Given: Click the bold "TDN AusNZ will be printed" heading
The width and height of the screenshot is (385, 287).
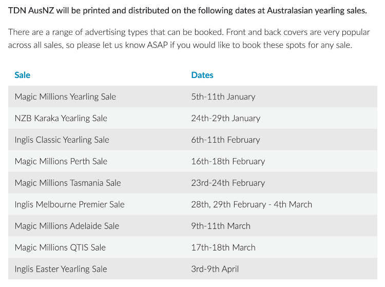Looking at the screenshot, I should tap(187, 10).
